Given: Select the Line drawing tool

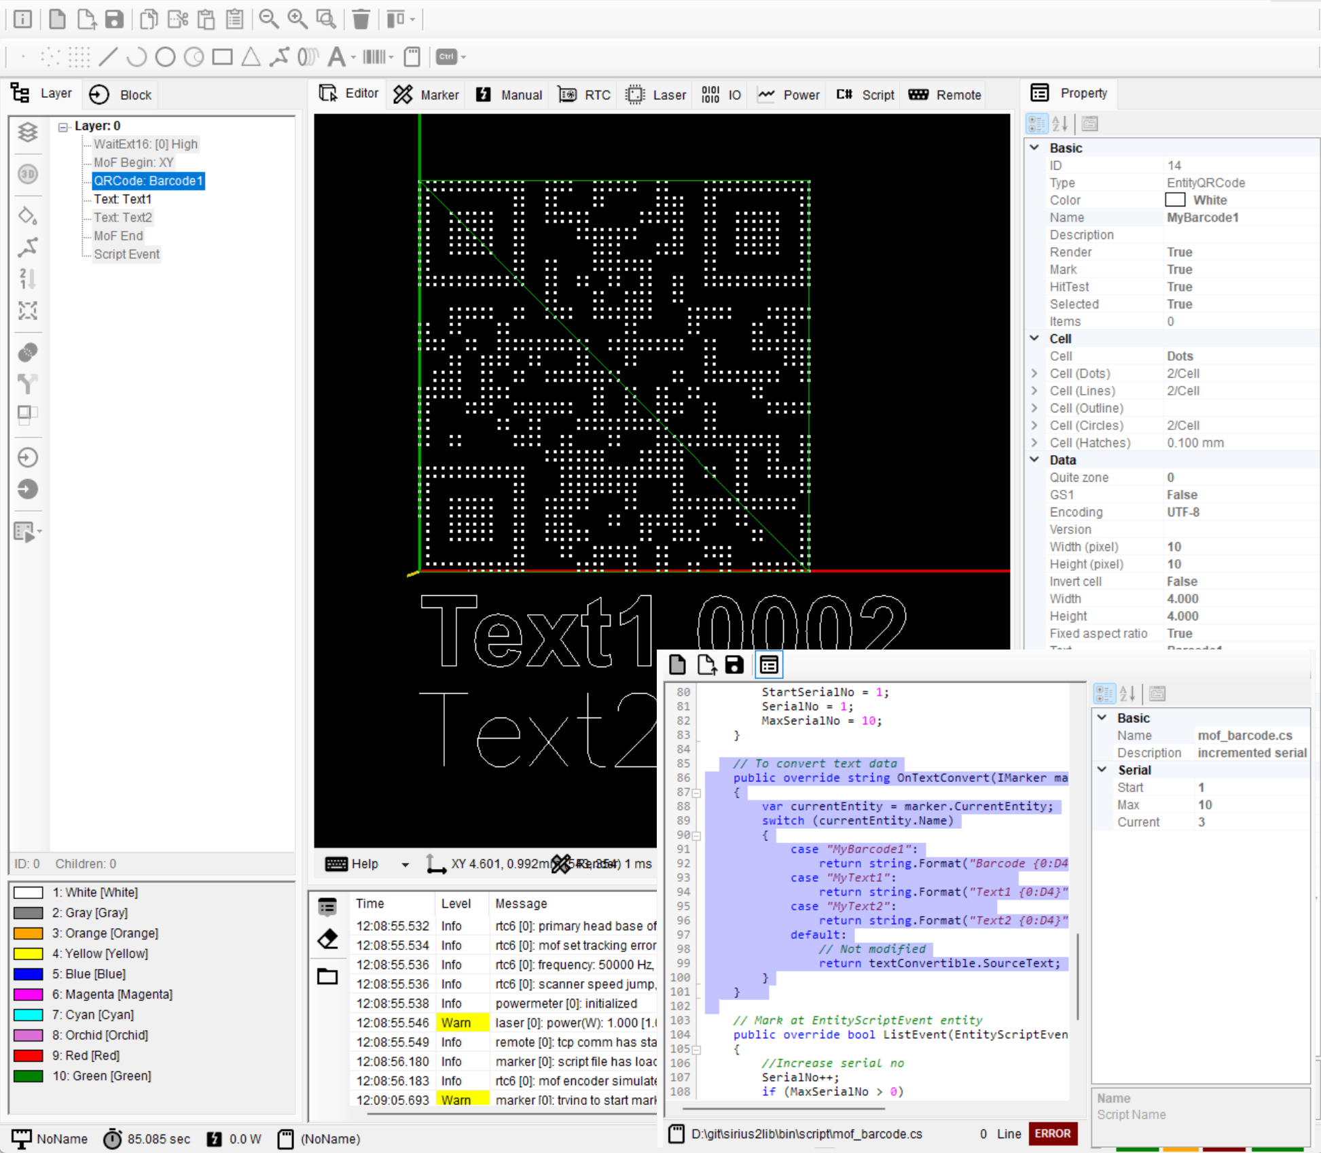Looking at the screenshot, I should 109,57.
